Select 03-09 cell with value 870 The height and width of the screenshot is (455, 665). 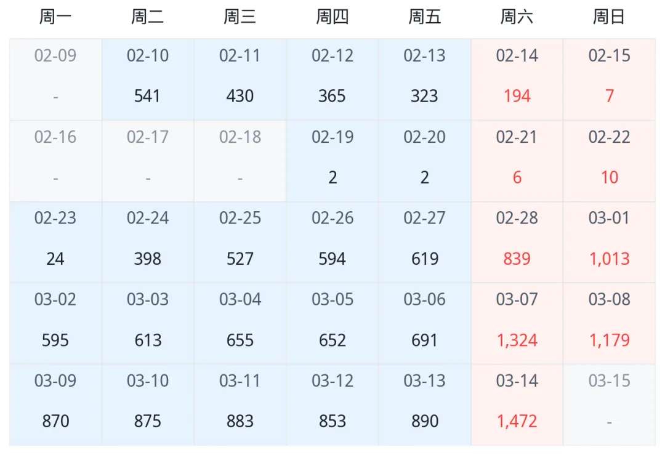(55, 405)
